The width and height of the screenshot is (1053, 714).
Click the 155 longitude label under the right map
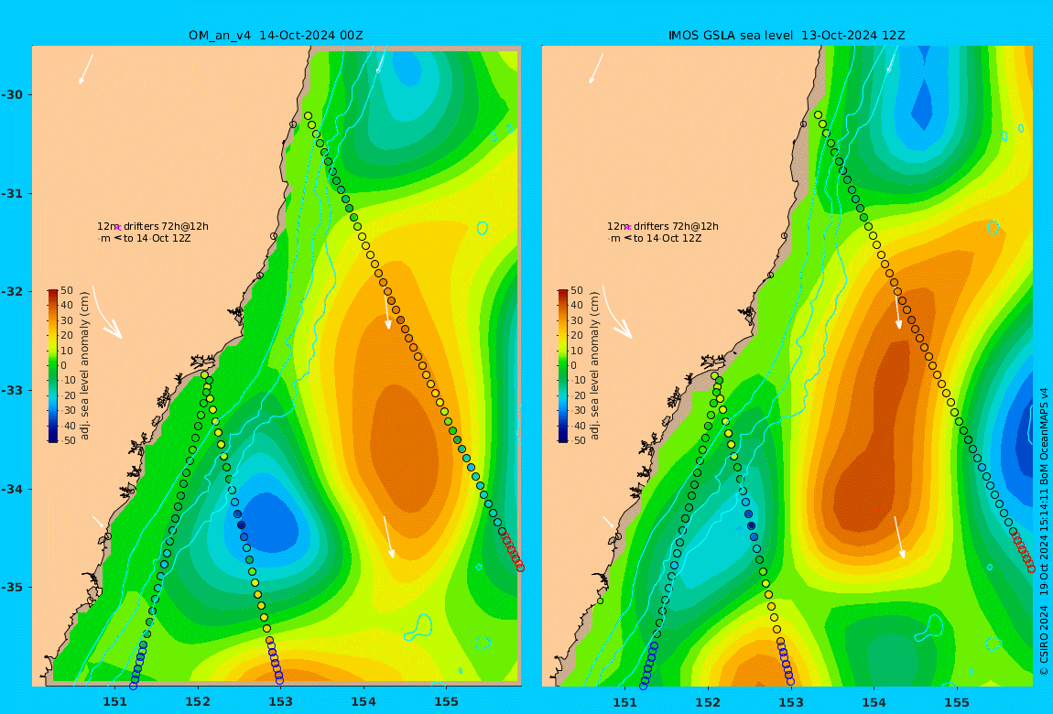coord(957,702)
